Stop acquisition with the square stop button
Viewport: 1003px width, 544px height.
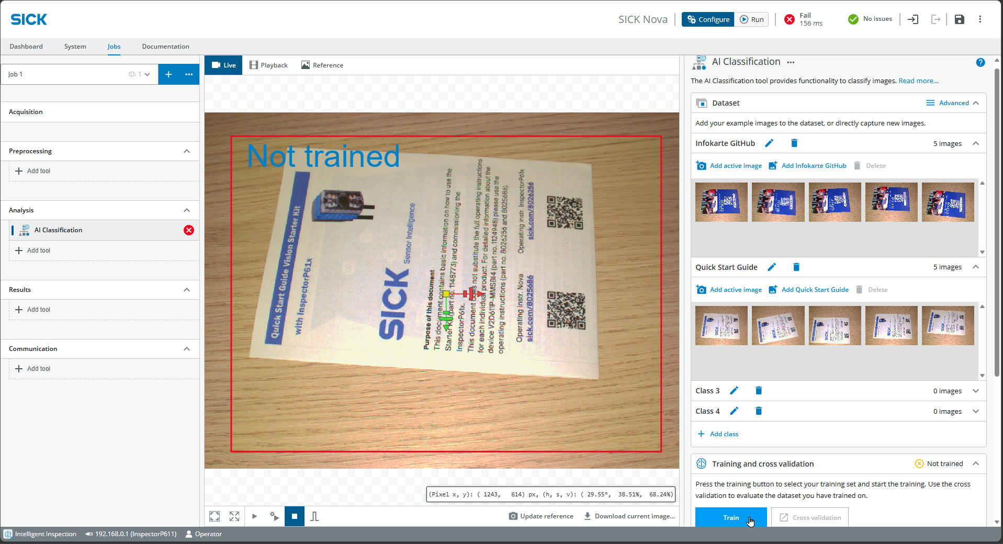pyautogui.click(x=295, y=516)
